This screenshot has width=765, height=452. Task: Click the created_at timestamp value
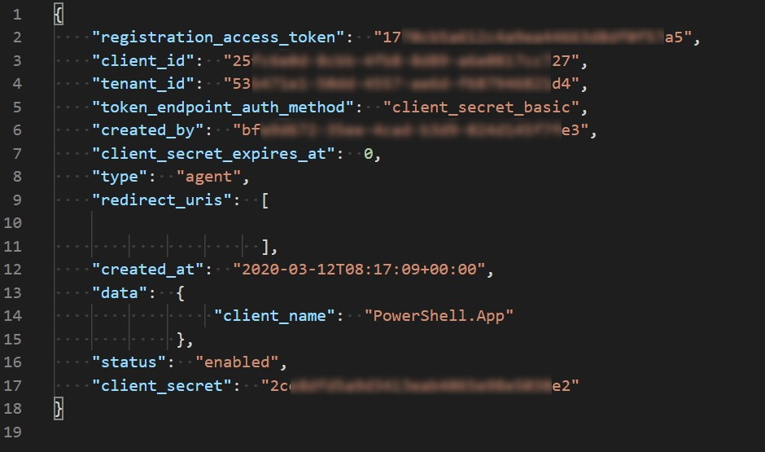click(359, 270)
